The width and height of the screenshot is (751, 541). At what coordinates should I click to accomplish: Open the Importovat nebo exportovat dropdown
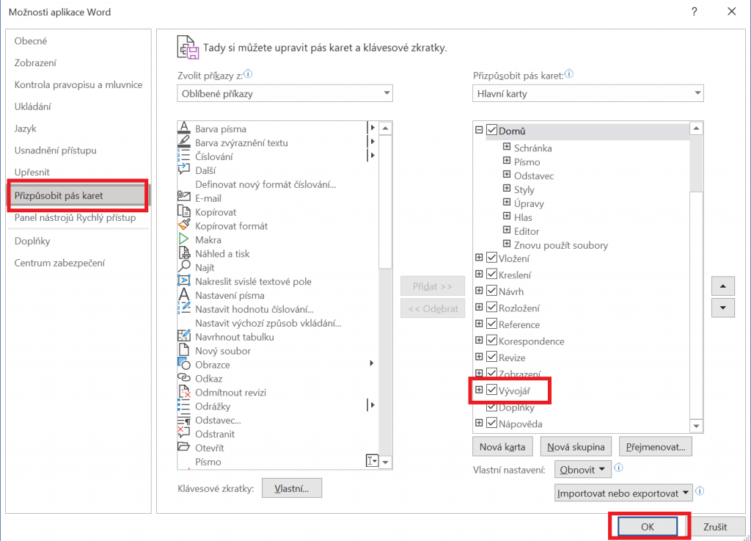[x=623, y=493]
